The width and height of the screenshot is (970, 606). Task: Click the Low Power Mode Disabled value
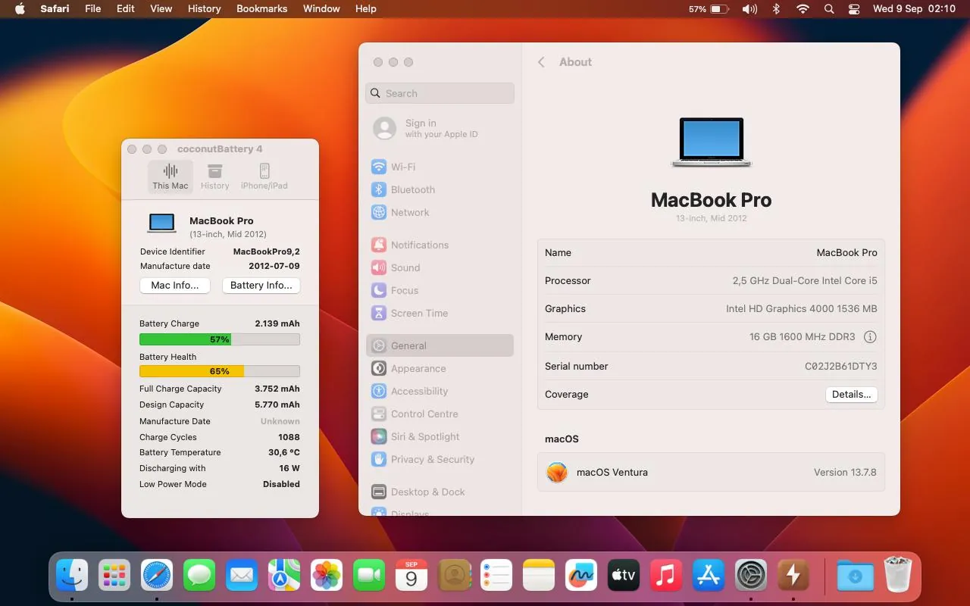coord(281,484)
